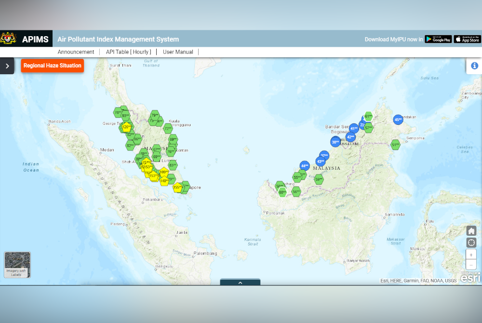482x323 pixels.
Task: Open the API Table [ Hourly ] page
Action: [128, 52]
